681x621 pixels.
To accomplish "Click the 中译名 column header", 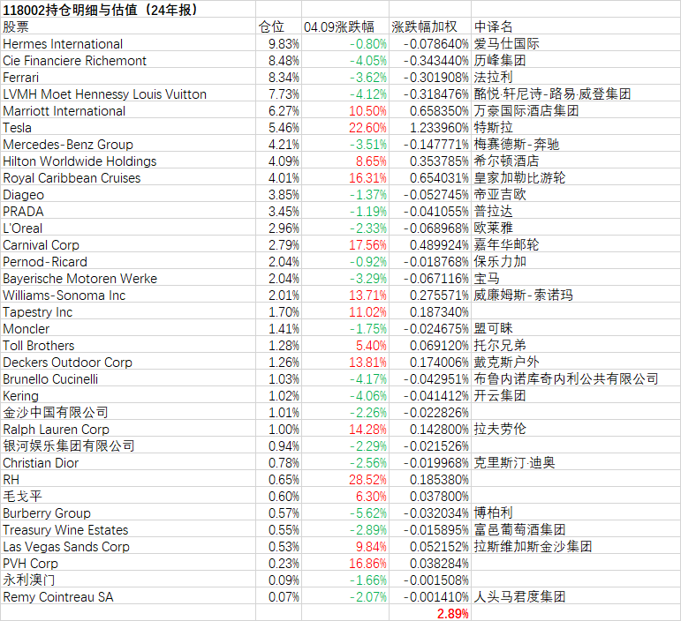I will [576, 26].
